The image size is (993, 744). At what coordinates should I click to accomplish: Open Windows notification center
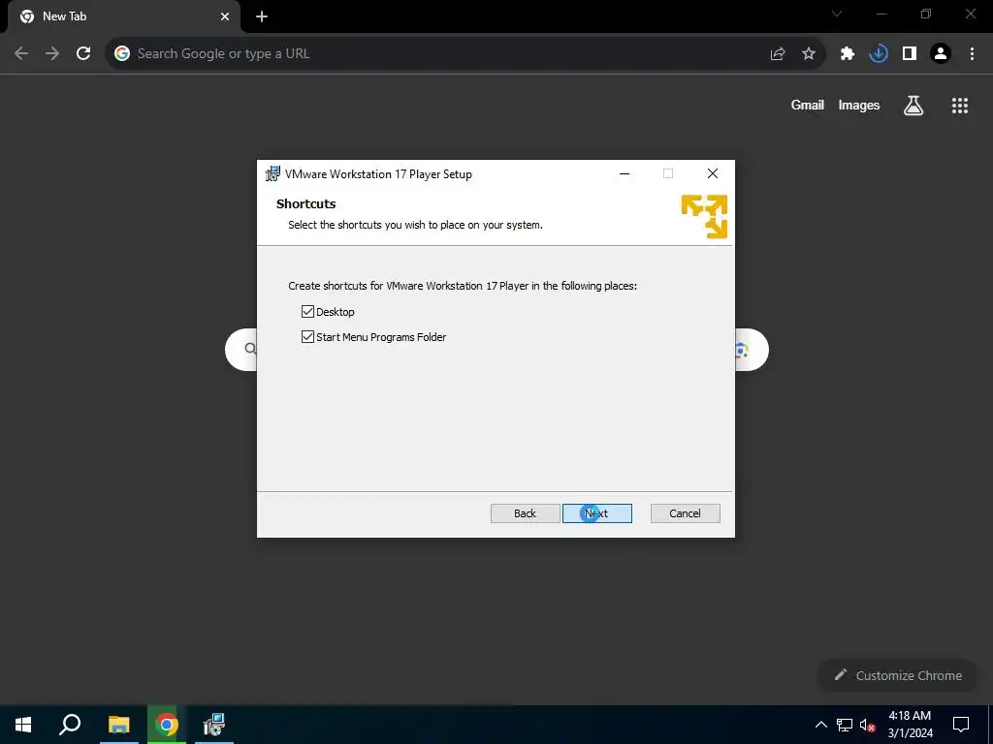point(961,725)
